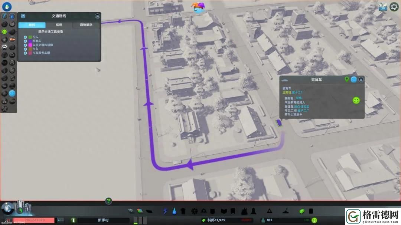Click the 未受教育的成人 text
The height and width of the screenshot is (225, 401).
pyautogui.click(x=294, y=102)
